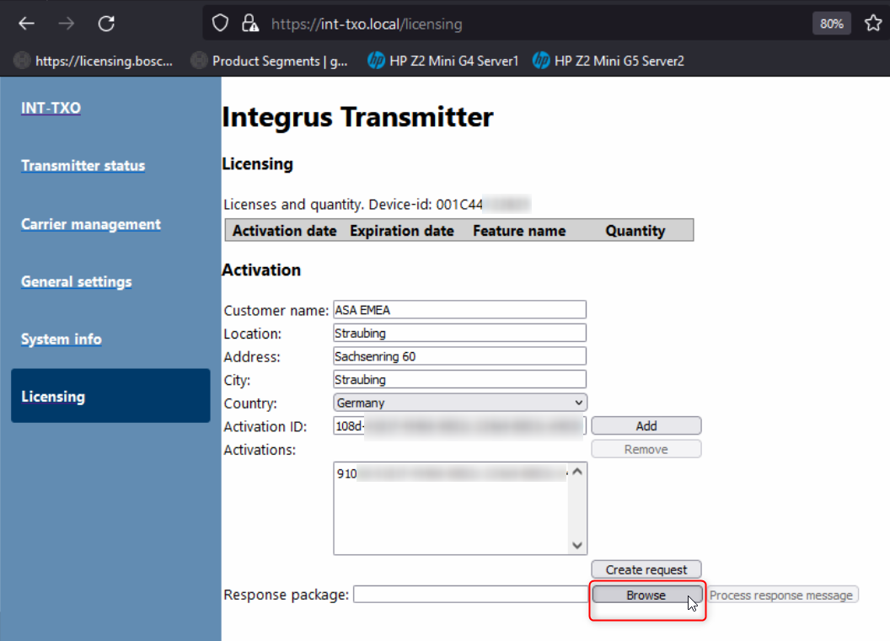This screenshot has height=641, width=890.
Task: Click the padlock site security icon
Action: [249, 24]
